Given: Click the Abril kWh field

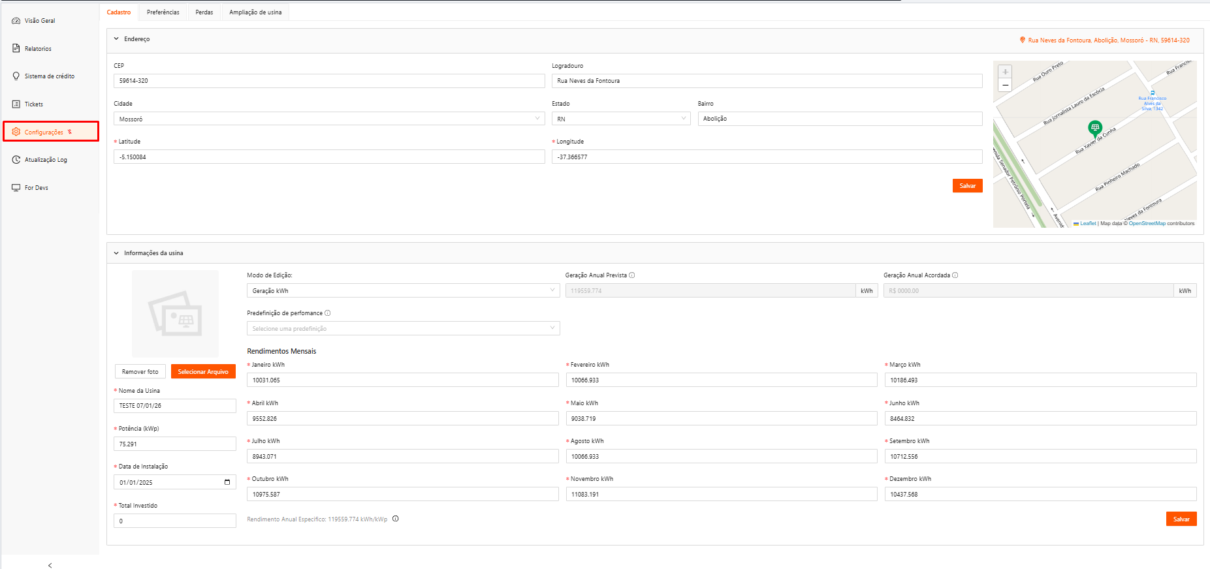Looking at the screenshot, I should [x=403, y=418].
